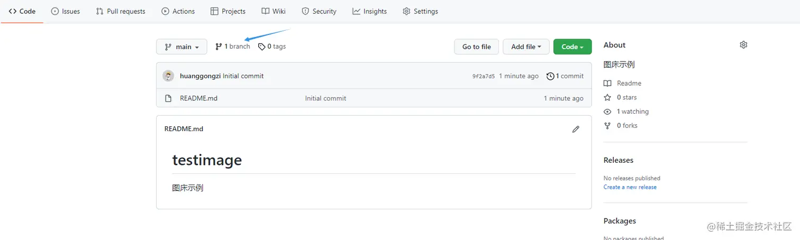Open the Releases heading link
The width and height of the screenshot is (800, 240).
tap(619, 160)
